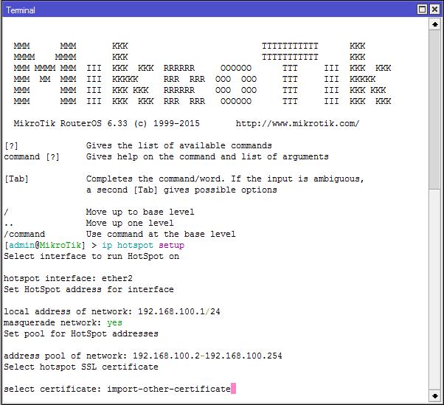Screen dimensions: 444x405
Task: Click 'Select interface to run HotSpot on'
Action: [x=91, y=256]
